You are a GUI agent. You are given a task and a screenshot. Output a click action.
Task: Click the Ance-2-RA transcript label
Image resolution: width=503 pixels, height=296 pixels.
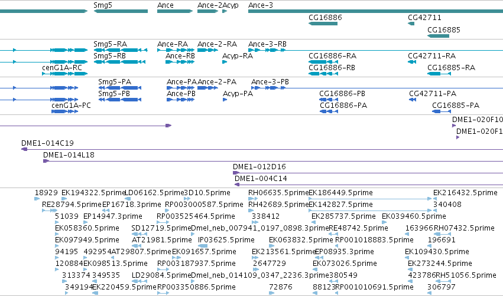tap(217, 44)
